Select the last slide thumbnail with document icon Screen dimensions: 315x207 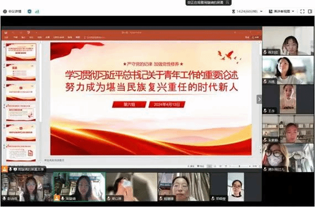coord(21,153)
